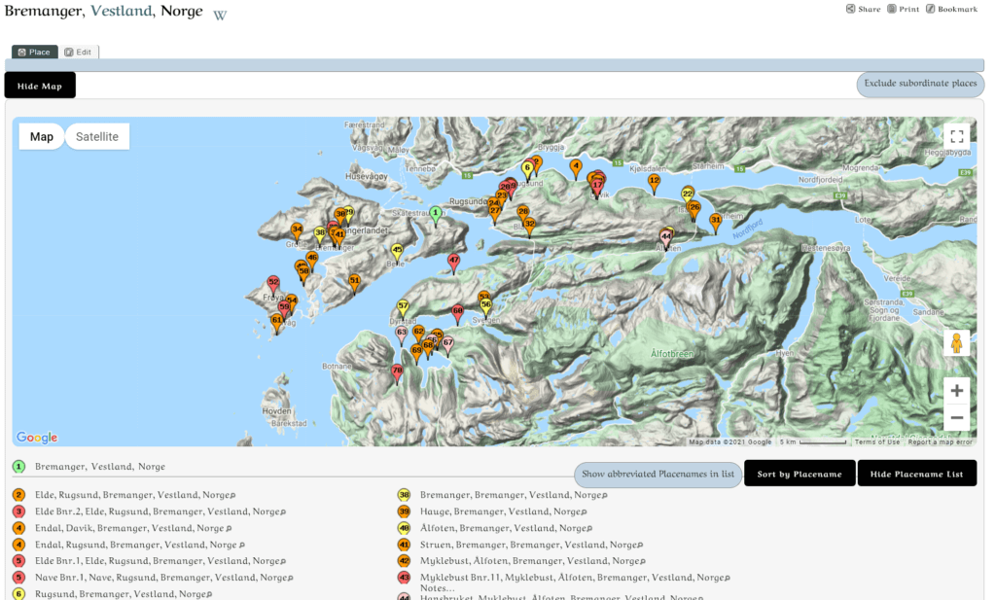Open the Vestland link in page title
The height and width of the screenshot is (600, 996).
(x=122, y=12)
